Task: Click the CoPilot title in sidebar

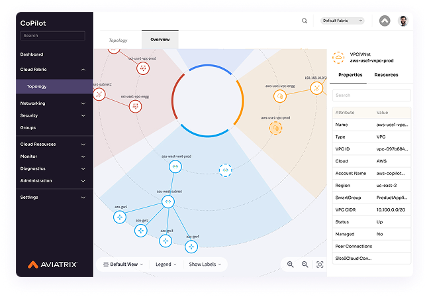Action: 33,23
